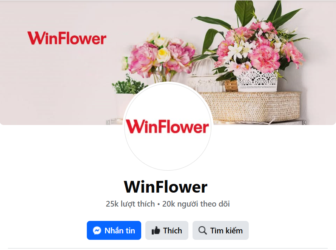This screenshot has height=250, width=336.
Task: Click the divider line below buttons
Action: (x=168, y=248)
